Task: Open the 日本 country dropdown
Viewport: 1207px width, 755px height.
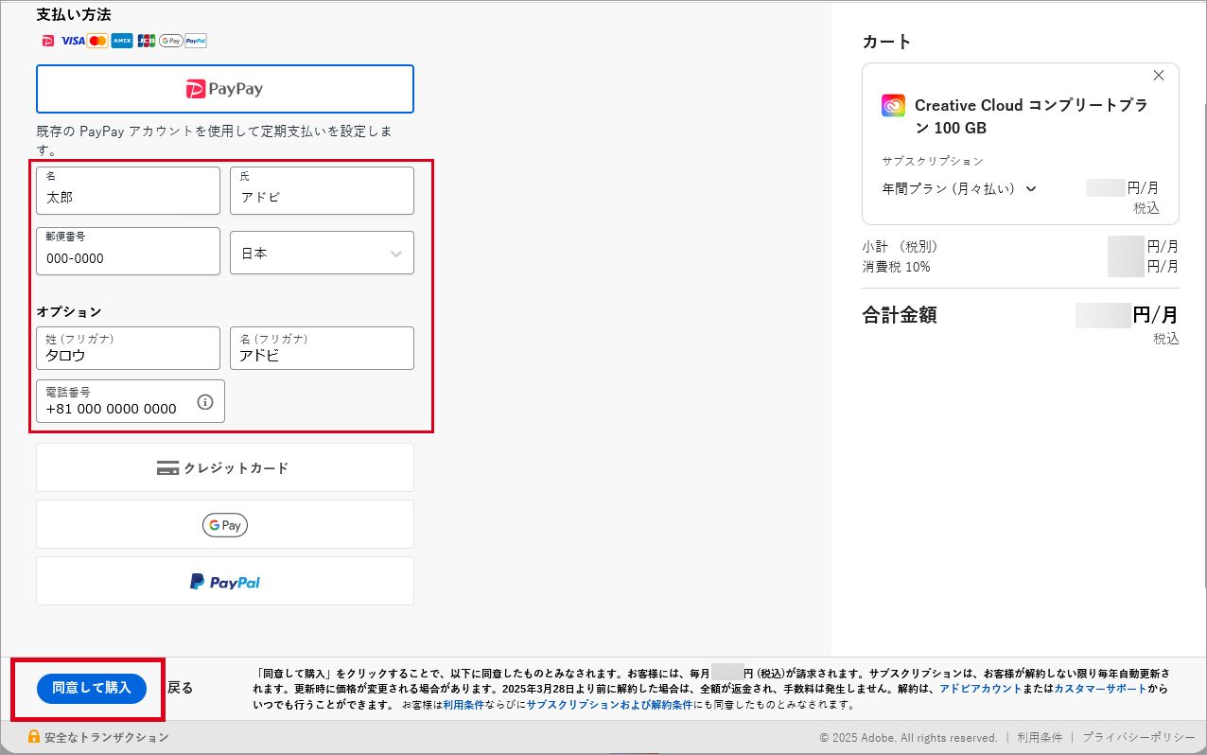Action: click(322, 253)
